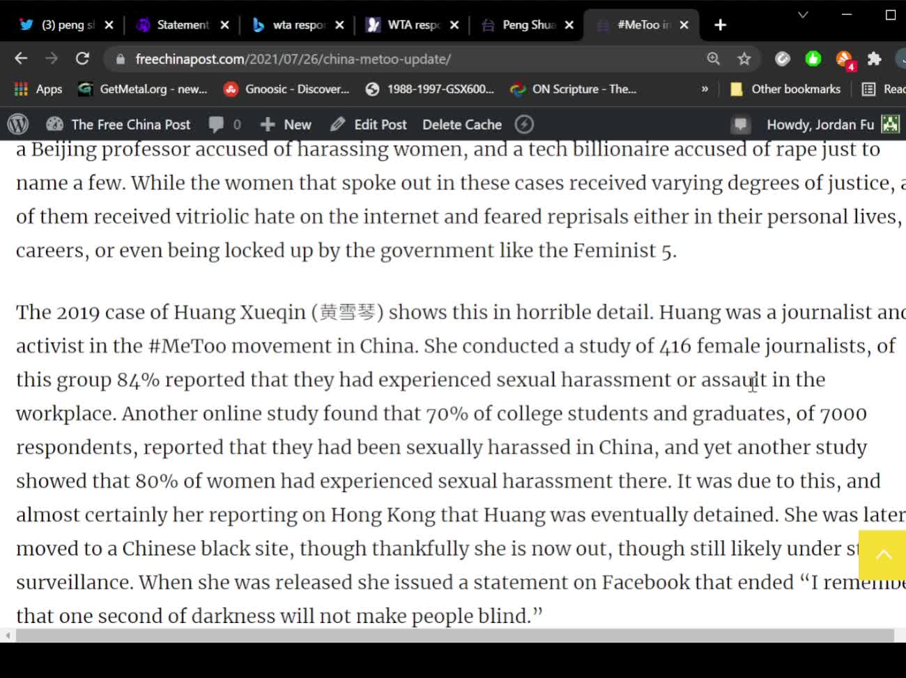Expand the hidden bookmarks chevron
Image resolution: width=906 pixels, height=678 pixels.
[705, 89]
